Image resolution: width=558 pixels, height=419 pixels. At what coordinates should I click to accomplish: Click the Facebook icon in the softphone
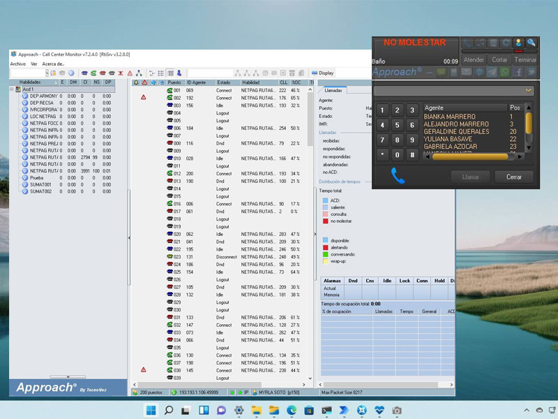point(518,72)
